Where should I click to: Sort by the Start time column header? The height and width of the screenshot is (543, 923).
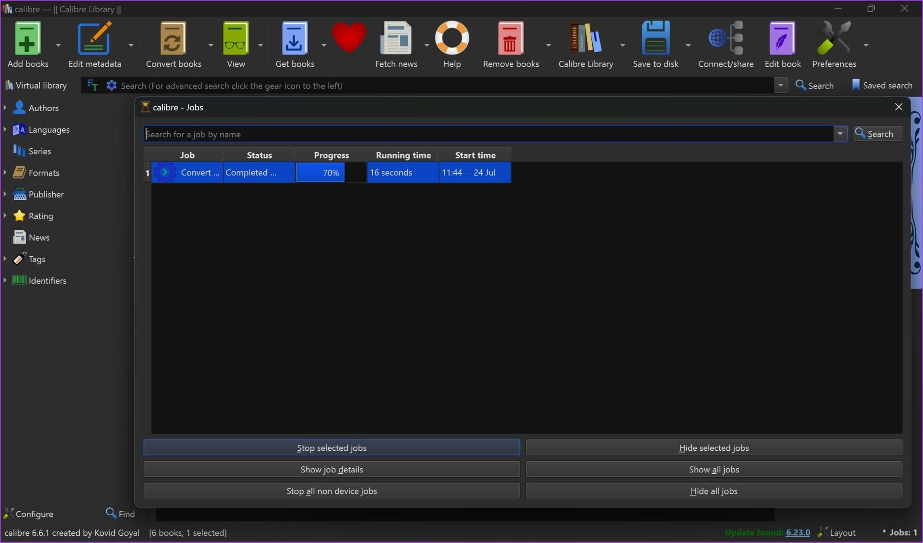click(x=475, y=155)
